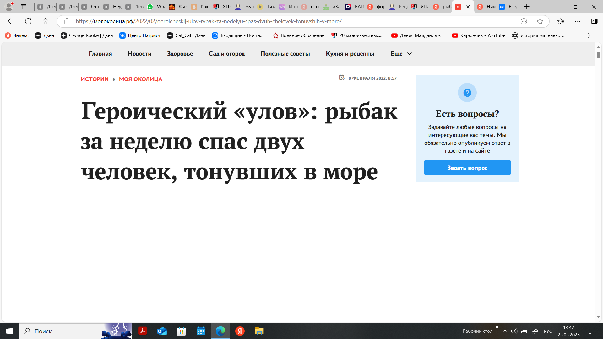Switch to the «За browser tab
The width and height of the screenshot is (603, 339).
click(332, 7)
